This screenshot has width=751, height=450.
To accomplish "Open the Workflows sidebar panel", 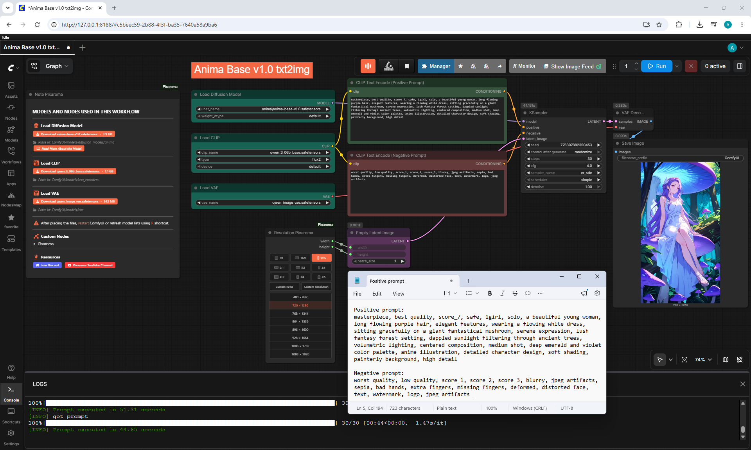I will pyautogui.click(x=11, y=155).
